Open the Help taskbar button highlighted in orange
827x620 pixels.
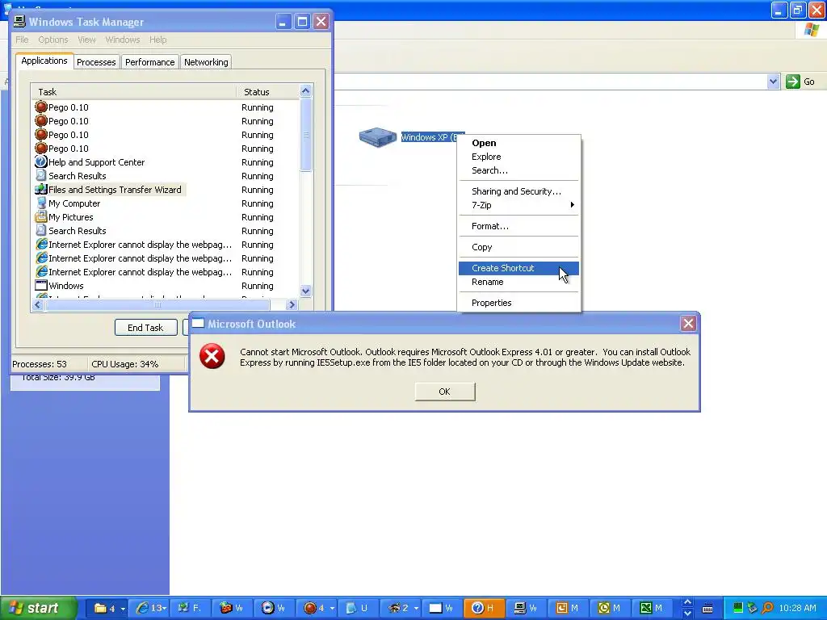(484, 608)
